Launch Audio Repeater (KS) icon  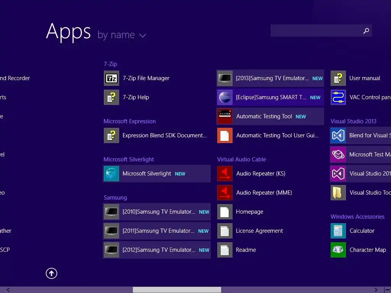[x=225, y=174]
